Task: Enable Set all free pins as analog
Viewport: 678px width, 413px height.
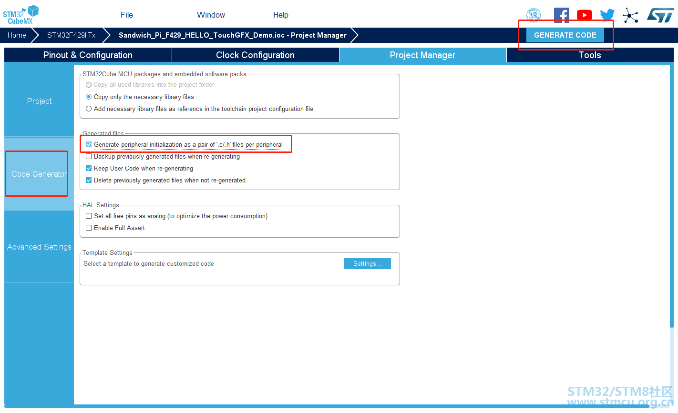Action: pyautogui.click(x=89, y=216)
